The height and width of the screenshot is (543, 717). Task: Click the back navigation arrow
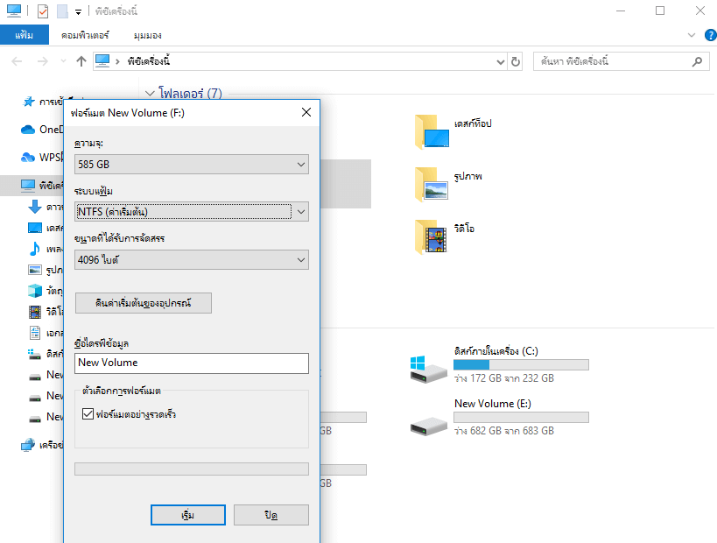pyautogui.click(x=15, y=61)
